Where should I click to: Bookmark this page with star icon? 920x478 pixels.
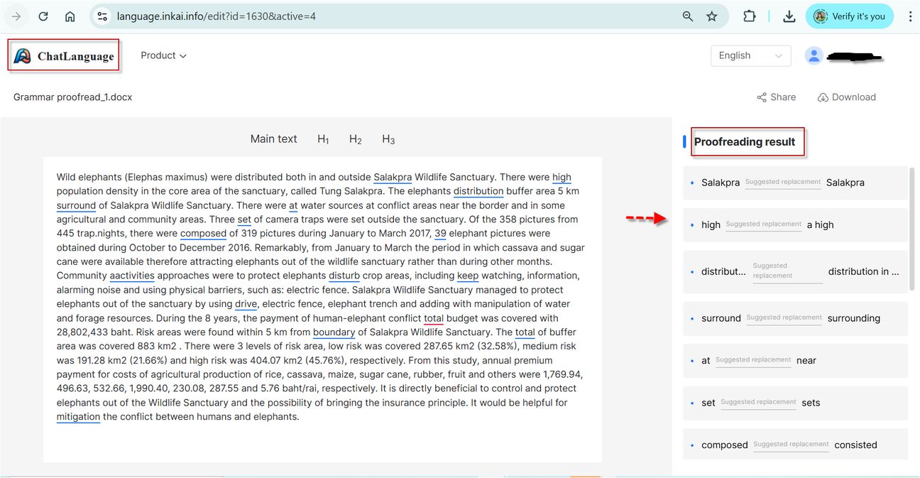(x=711, y=16)
